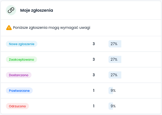The height and width of the screenshot is (115, 162).
Task: Click the 27% progress bar for Nowe zgłoszenie
Action: (115, 44)
